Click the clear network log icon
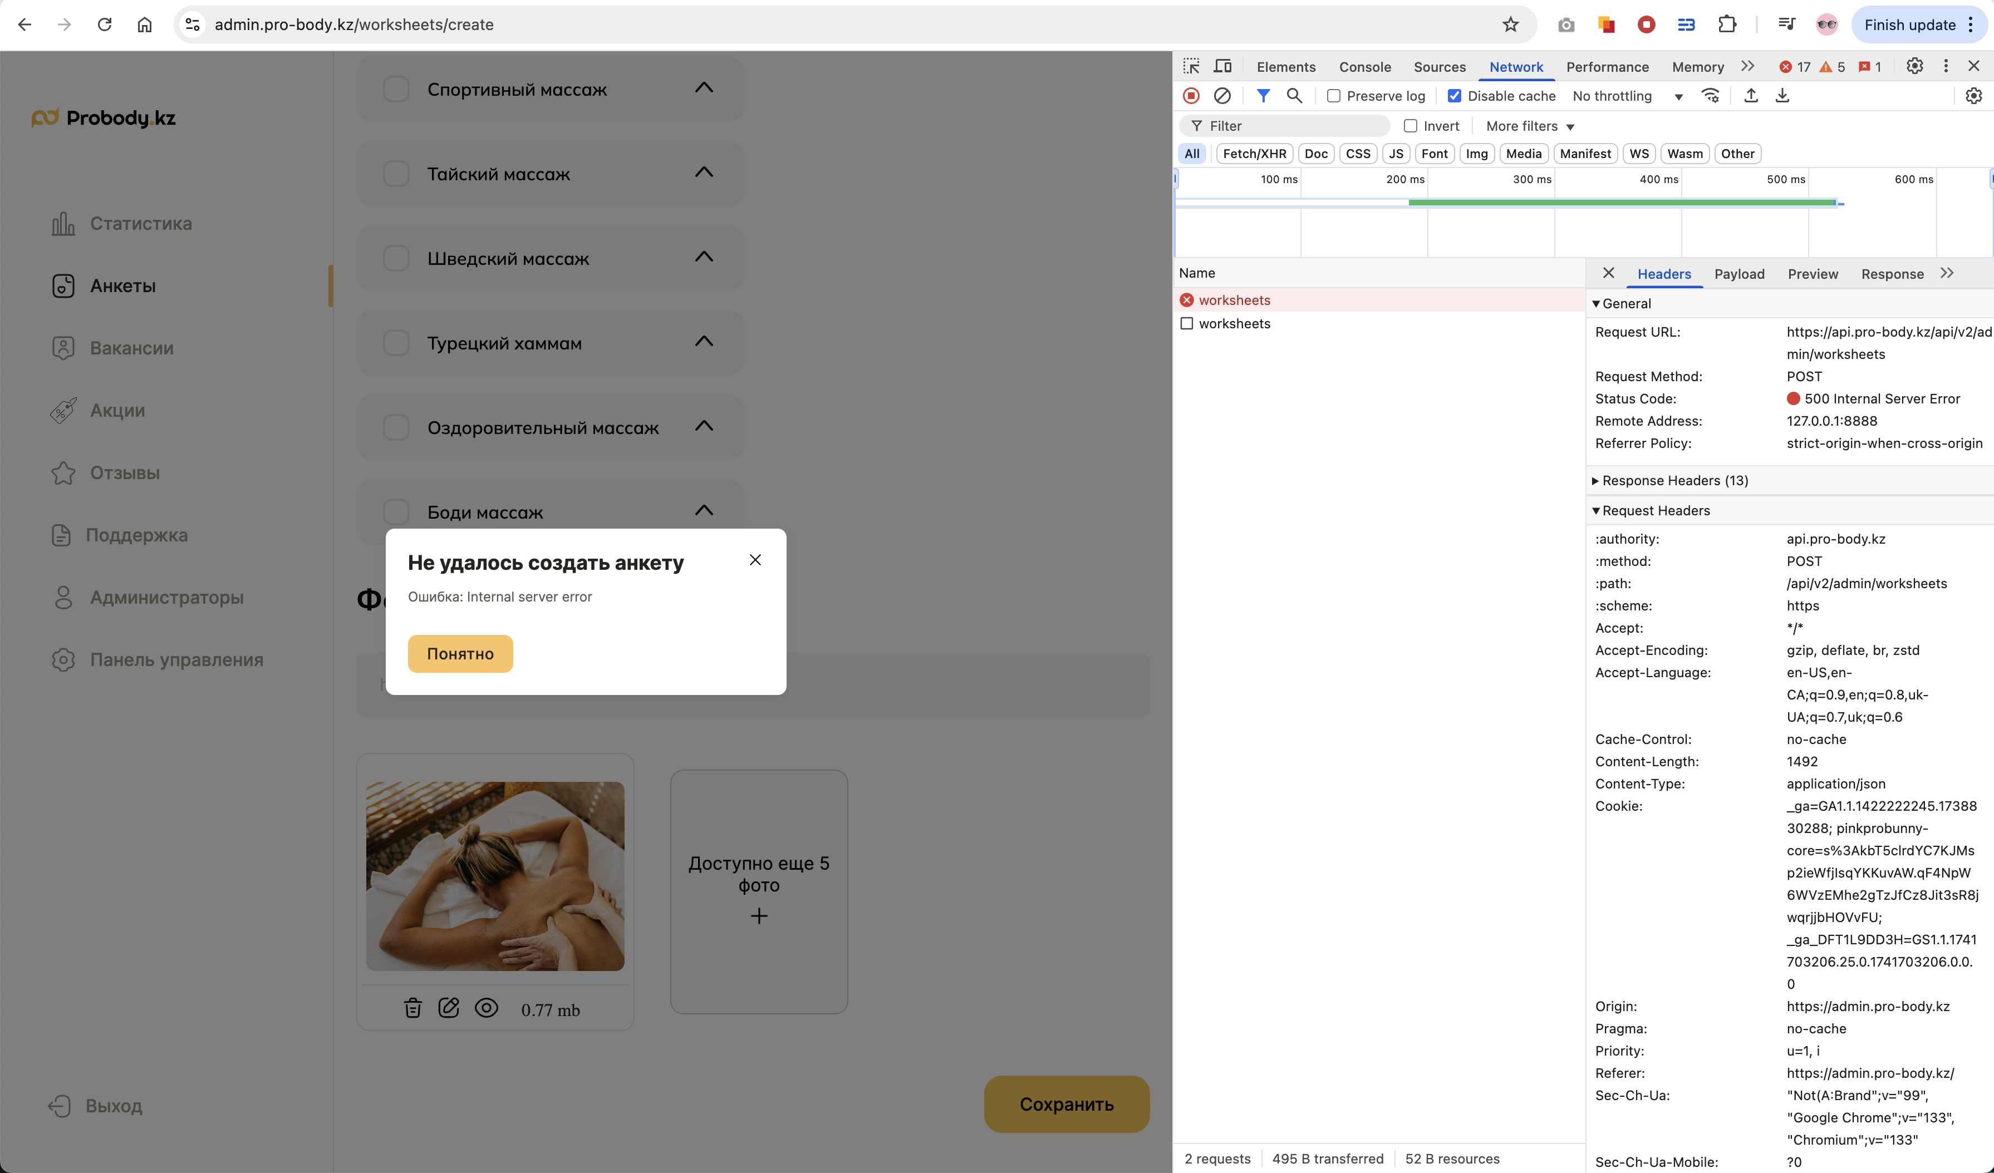Viewport: 1994px width, 1173px height. (x=1222, y=96)
